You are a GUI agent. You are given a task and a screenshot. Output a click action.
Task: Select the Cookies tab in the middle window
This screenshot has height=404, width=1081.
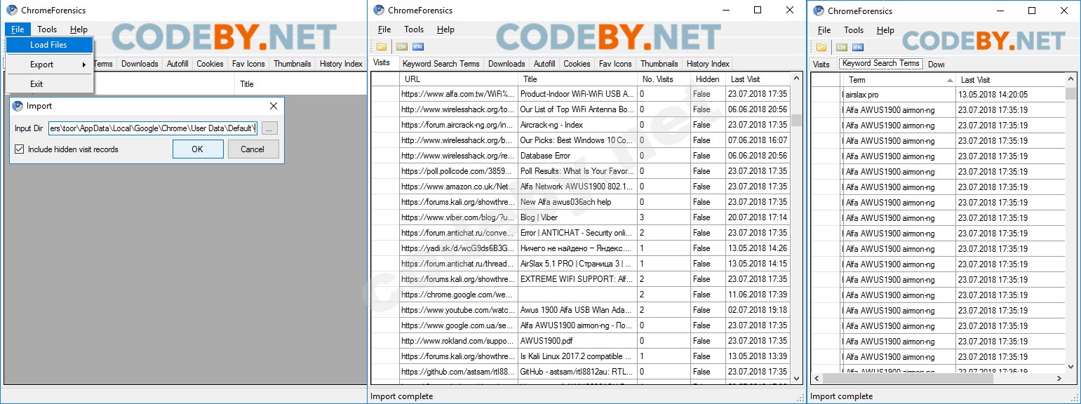coord(577,63)
